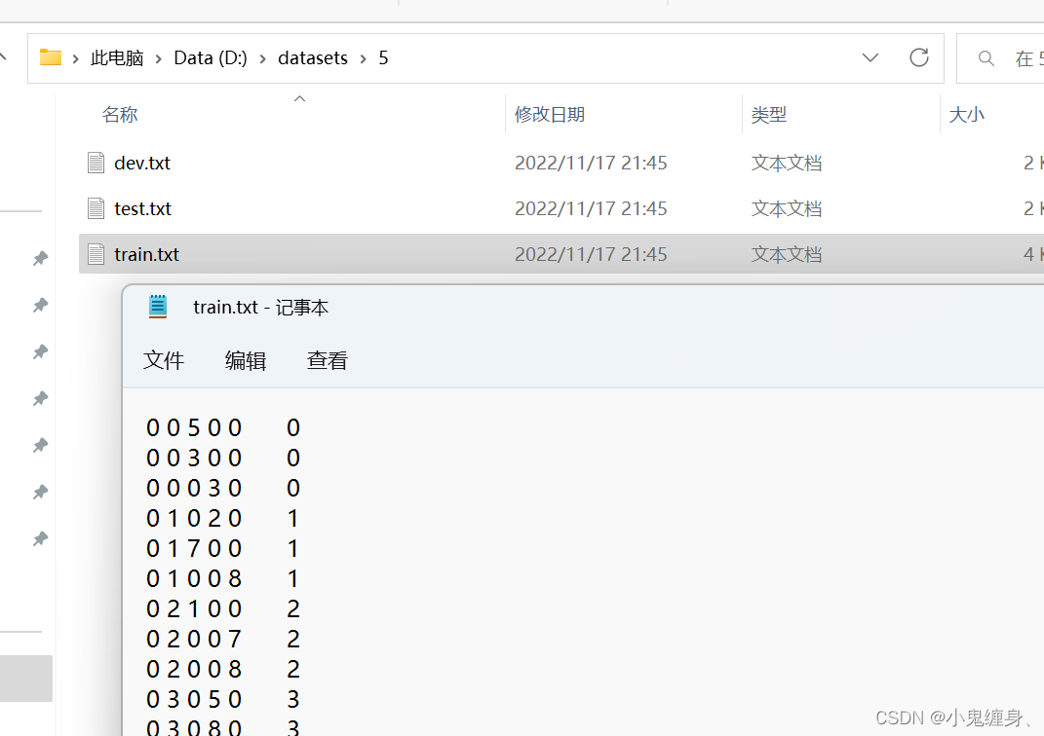Click the line "0 0 5 0 0" in Notepad

(194, 427)
